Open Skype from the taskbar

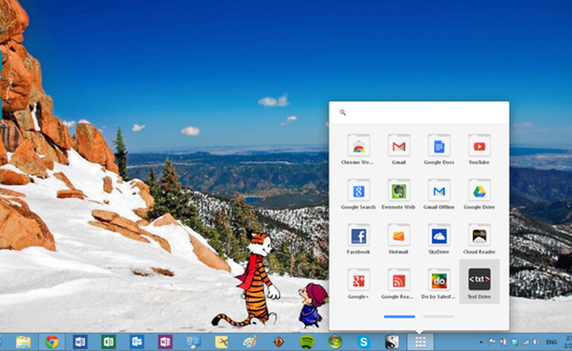click(364, 342)
